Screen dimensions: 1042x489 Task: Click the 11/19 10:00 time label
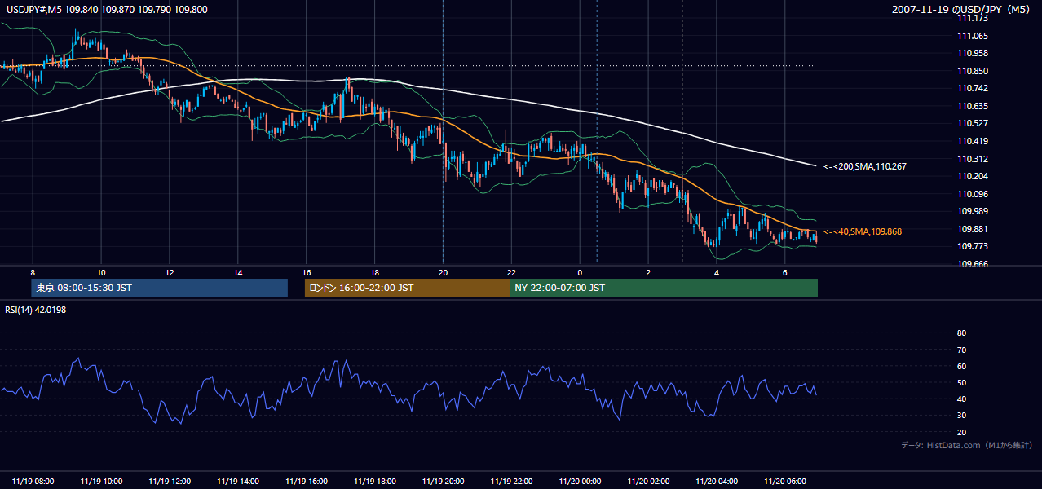pos(101,482)
